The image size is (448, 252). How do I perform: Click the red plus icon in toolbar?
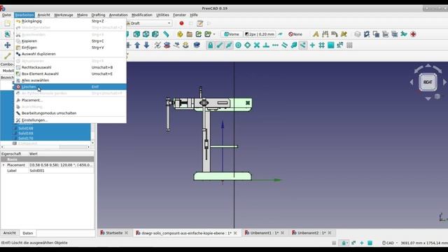(413, 34)
